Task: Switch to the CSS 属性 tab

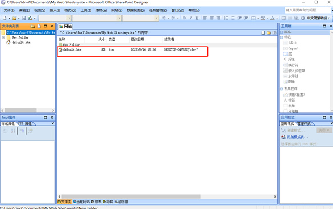Action: [25, 123]
